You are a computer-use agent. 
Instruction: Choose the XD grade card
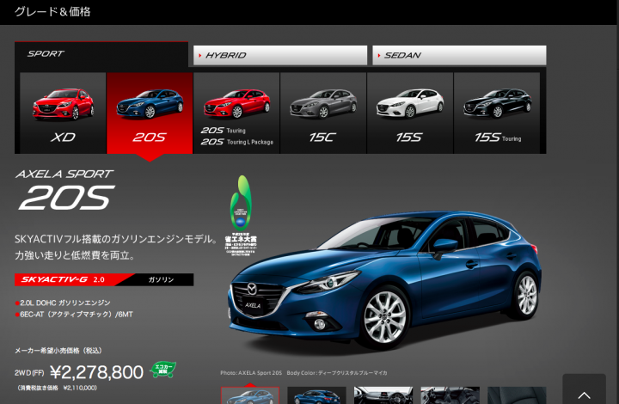[63, 113]
